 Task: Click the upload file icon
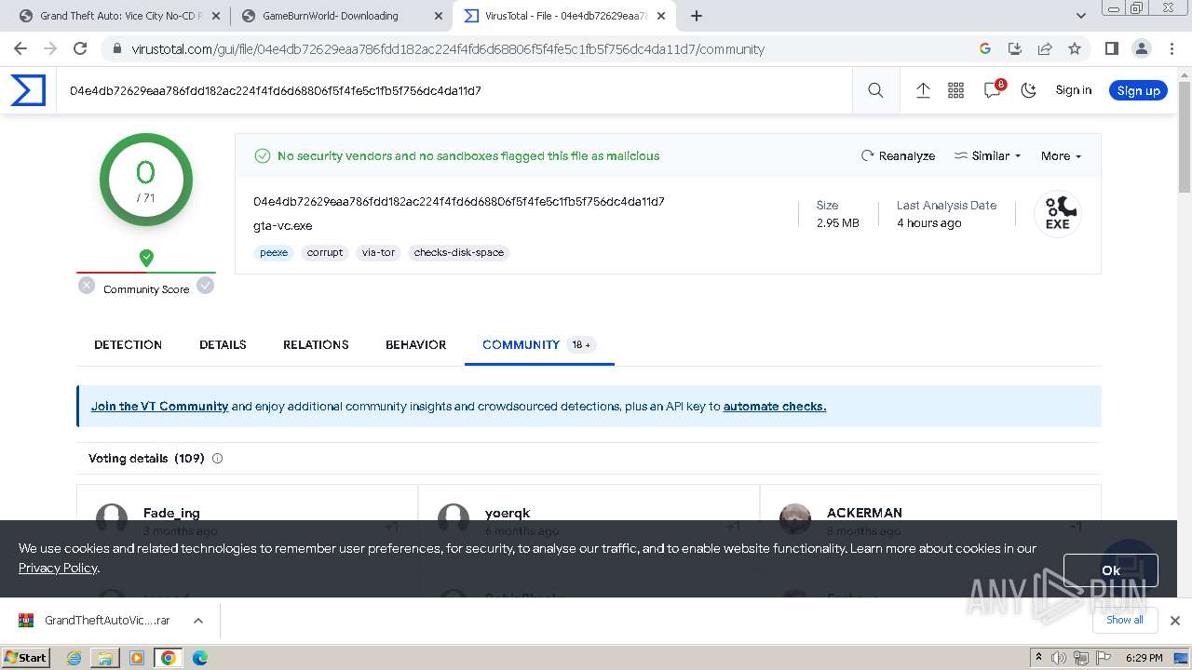pyautogui.click(x=923, y=90)
